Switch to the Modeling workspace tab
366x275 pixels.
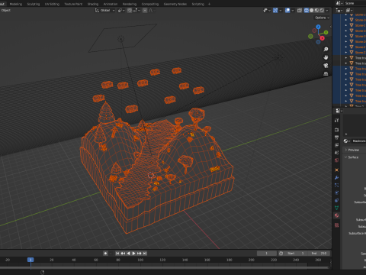[16, 4]
